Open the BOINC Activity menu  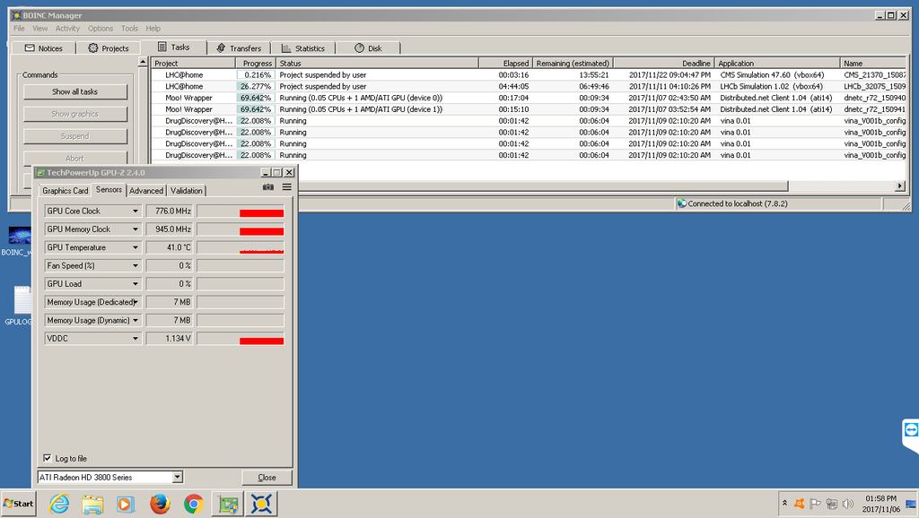pyautogui.click(x=67, y=28)
